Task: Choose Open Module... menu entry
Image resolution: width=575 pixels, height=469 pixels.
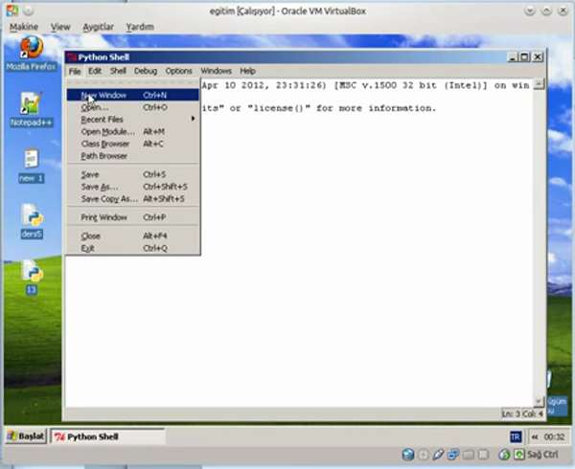Action: pyautogui.click(x=133, y=131)
